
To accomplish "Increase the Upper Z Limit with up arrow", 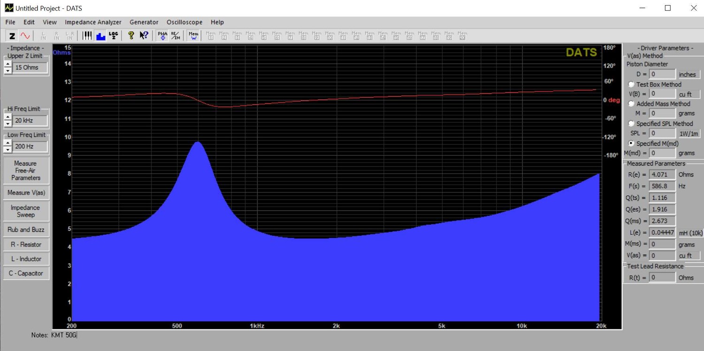I will tap(8, 64).
